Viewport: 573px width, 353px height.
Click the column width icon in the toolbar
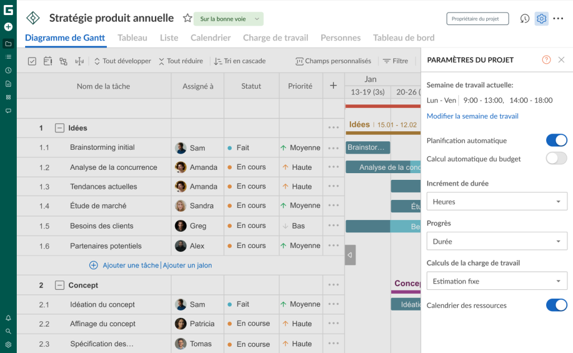(79, 61)
